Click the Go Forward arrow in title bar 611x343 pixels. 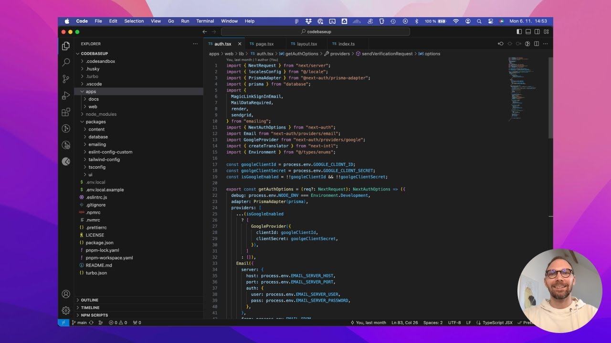[214, 32]
